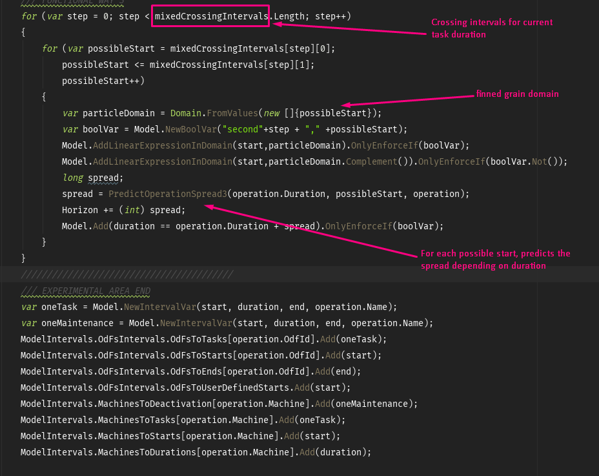Click the 'var oneMaintenance' declaration
This screenshot has width=599, height=476.
[x=67, y=324]
